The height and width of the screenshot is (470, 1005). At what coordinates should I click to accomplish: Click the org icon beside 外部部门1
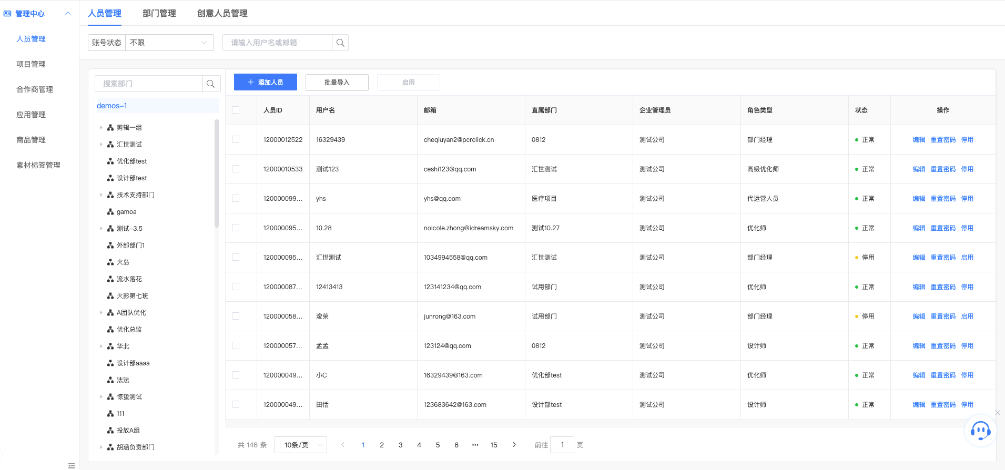point(110,246)
